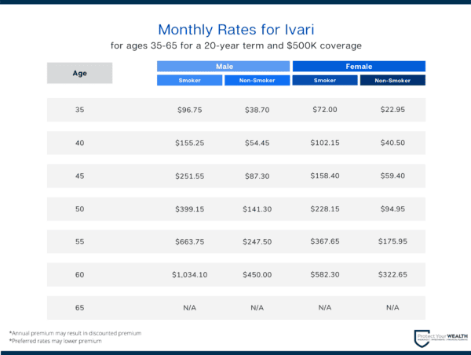Click the annual premium discount footnote
The width and height of the screenshot is (471, 355).
point(75,332)
